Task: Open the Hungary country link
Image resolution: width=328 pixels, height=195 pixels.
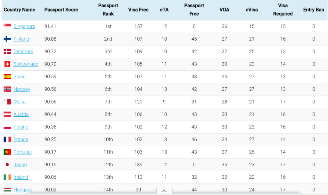Action: (23, 190)
